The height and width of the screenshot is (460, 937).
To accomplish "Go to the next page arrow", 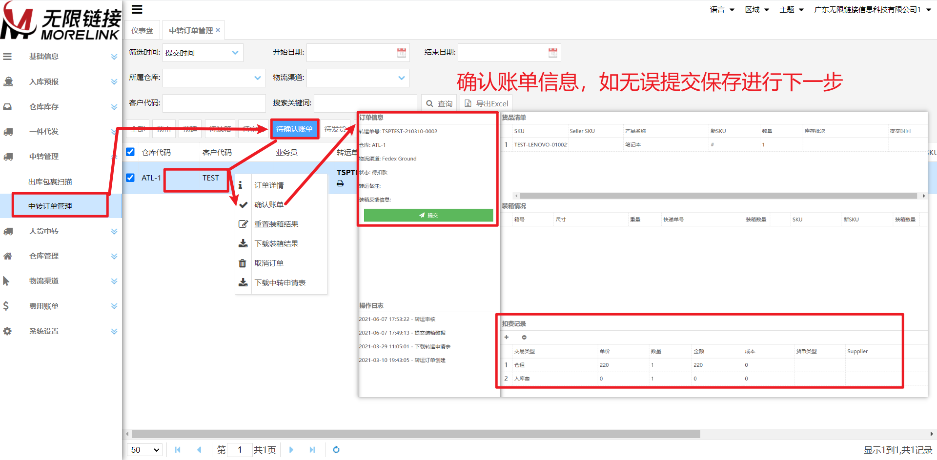I will point(291,450).
